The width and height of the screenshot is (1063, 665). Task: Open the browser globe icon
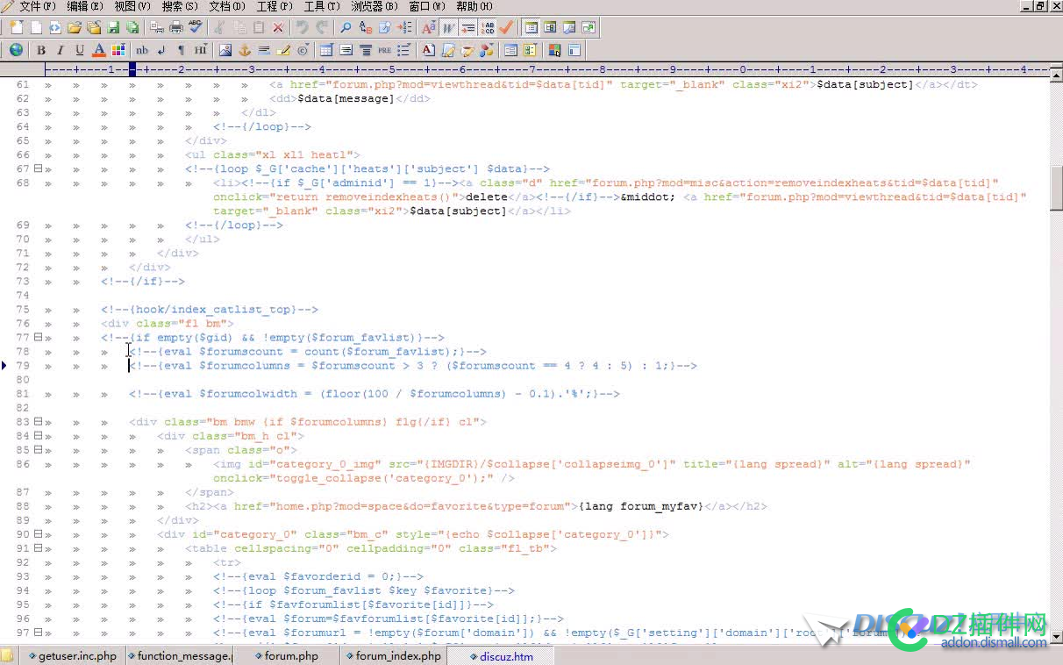[16, 50]
